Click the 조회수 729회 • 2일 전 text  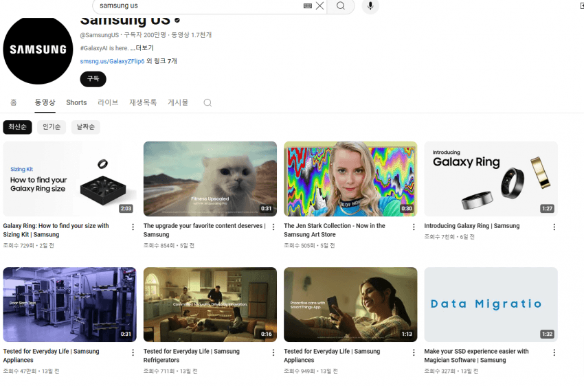coord(29,246)
